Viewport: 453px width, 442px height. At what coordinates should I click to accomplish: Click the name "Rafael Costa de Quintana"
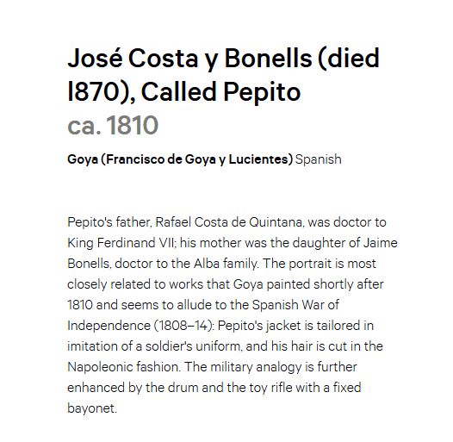[230, 222]
